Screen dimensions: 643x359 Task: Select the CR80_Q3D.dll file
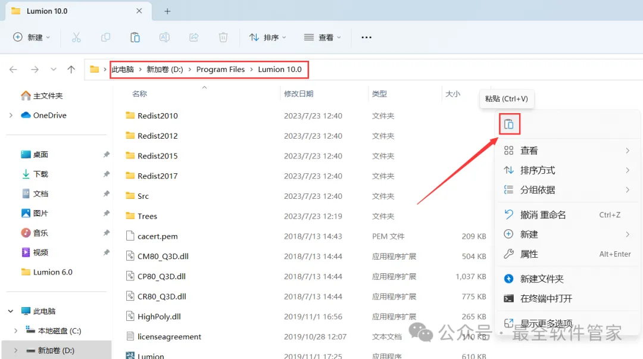[x=305, y=296]
